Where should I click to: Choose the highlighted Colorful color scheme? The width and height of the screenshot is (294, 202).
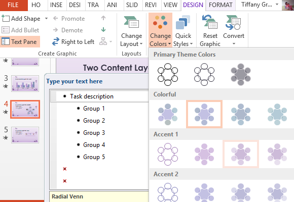(x=204, y=114)
